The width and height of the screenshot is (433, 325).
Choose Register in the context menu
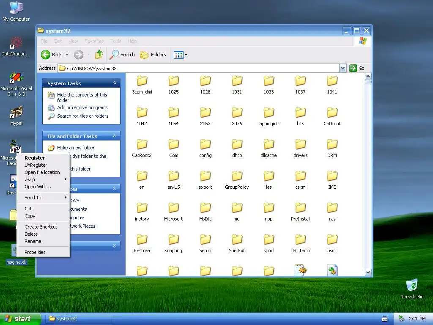tap(43, 158)
